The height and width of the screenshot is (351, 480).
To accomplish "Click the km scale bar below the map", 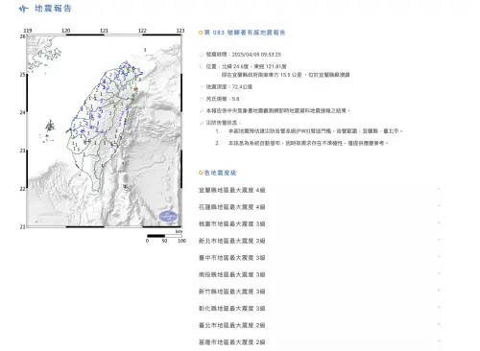I will (x=164, y=236).
